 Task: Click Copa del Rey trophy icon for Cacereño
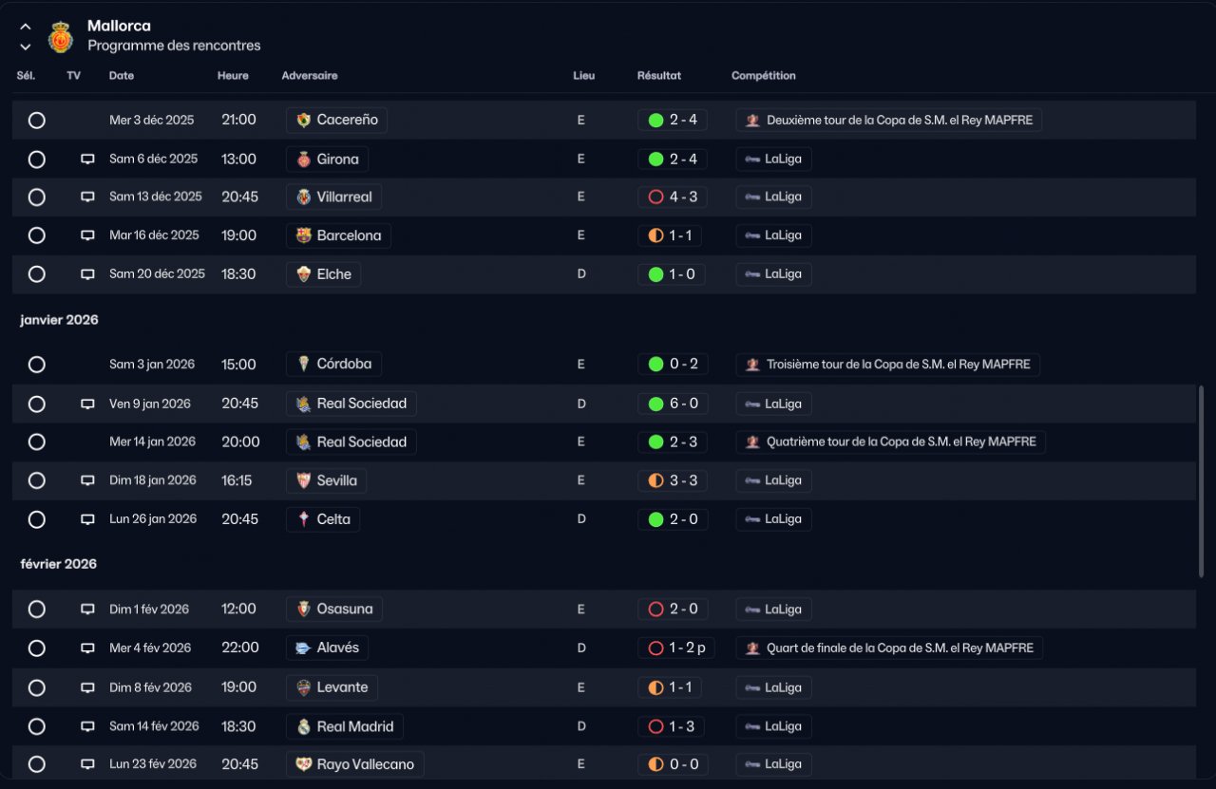click(752, 120)
